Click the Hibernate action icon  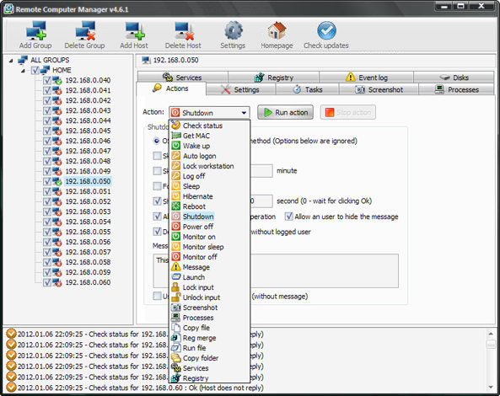175,196
